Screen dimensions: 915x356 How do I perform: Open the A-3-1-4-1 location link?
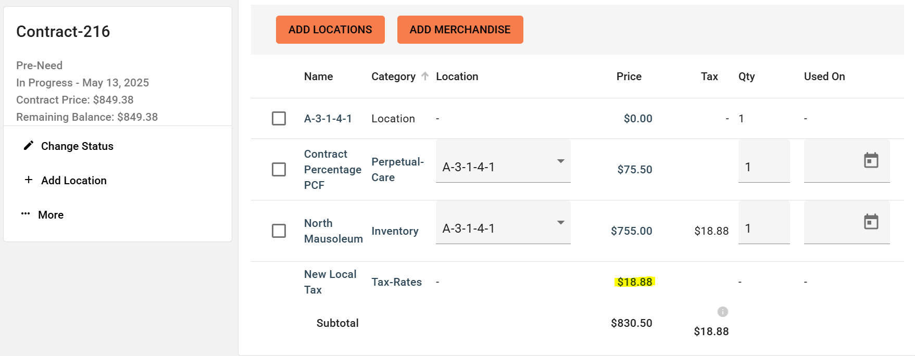point(328,119)
